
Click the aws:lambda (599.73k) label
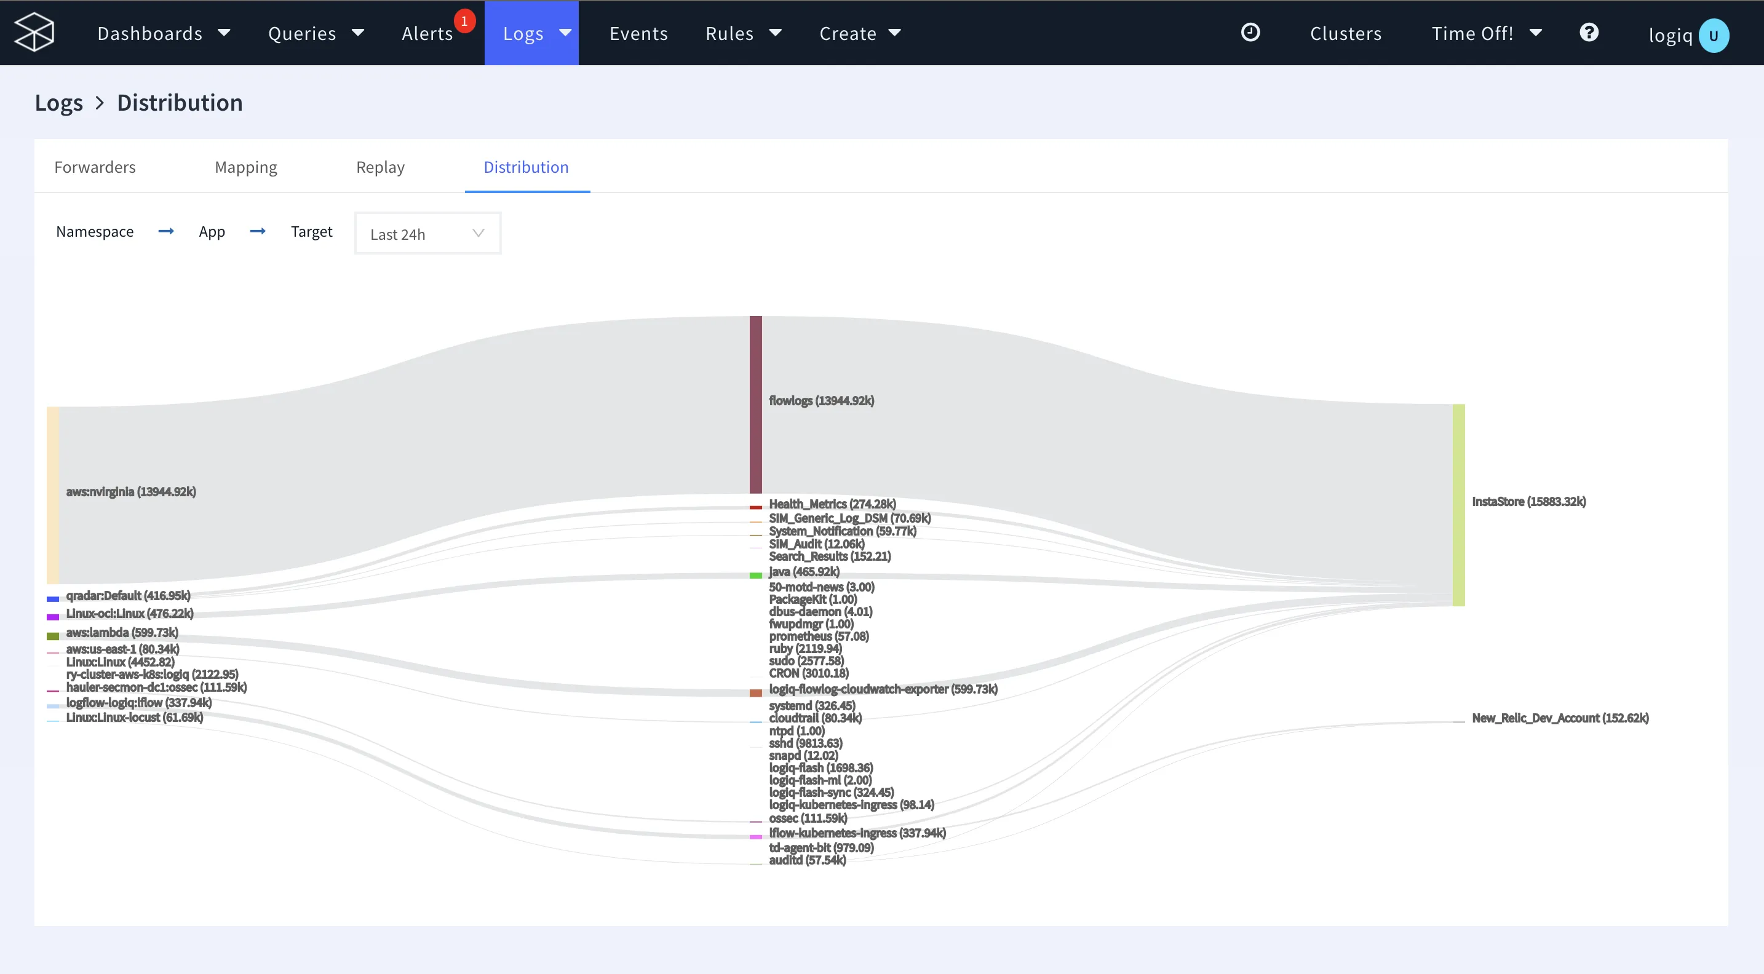[122, 633]
